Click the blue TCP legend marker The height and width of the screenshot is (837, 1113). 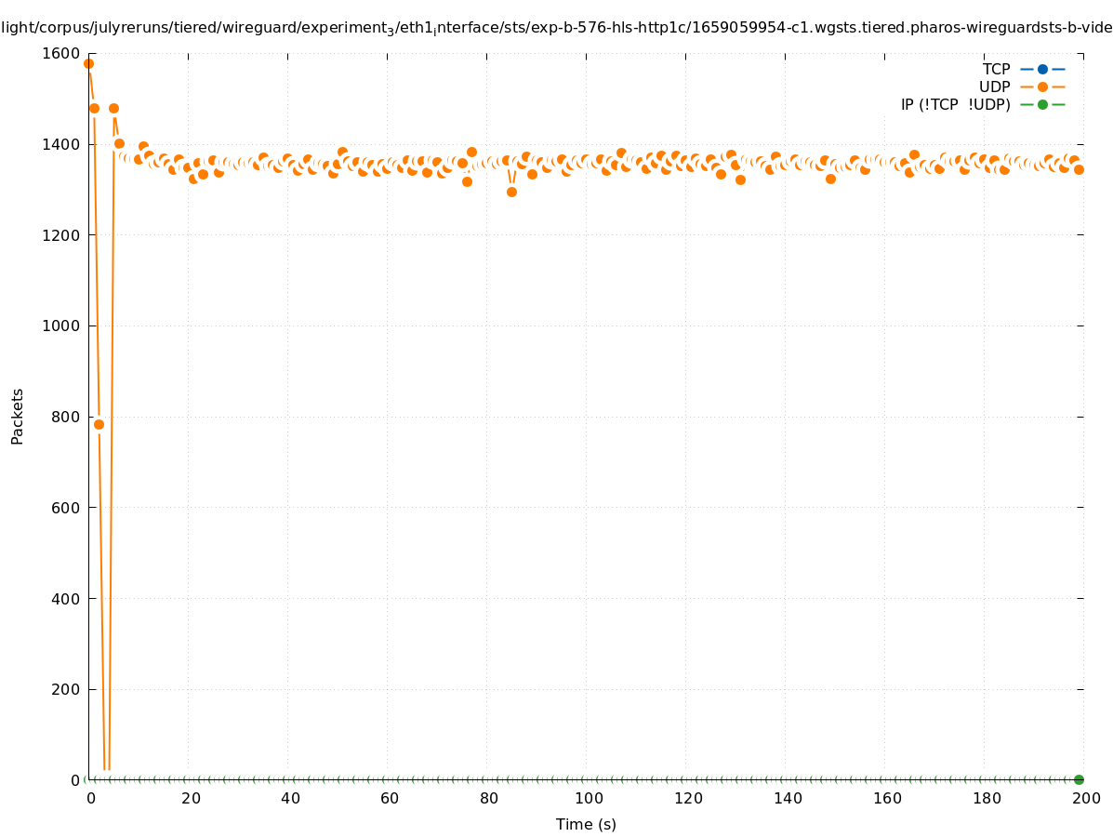[1042, 69]
